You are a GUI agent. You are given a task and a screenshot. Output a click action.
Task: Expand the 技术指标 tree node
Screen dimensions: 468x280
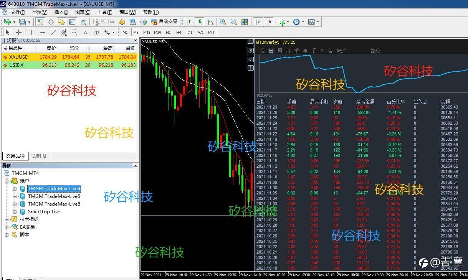tap(7, 219)
